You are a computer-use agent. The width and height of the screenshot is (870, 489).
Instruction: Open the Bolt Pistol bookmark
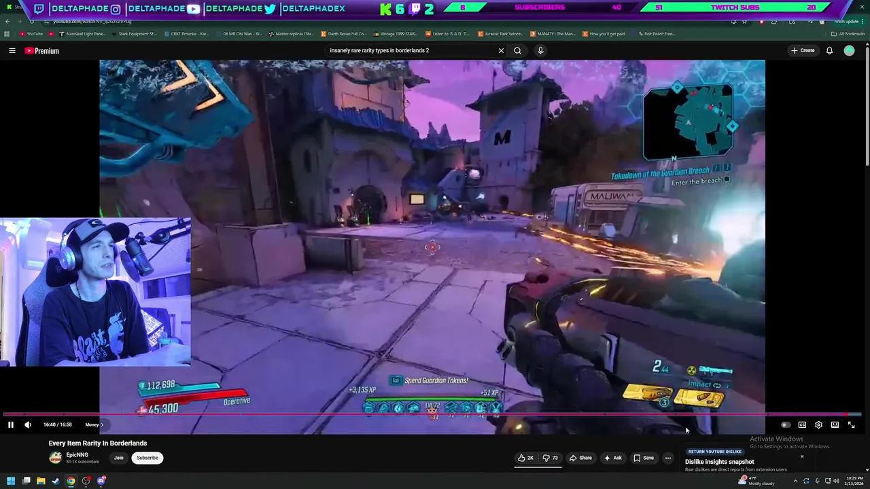point(655,34)
